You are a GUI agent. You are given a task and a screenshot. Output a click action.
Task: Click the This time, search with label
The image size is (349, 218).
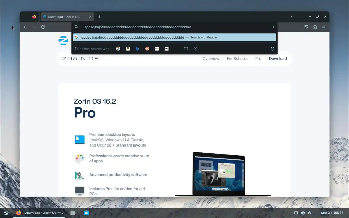pyautogui.click(x=92, y=49)
